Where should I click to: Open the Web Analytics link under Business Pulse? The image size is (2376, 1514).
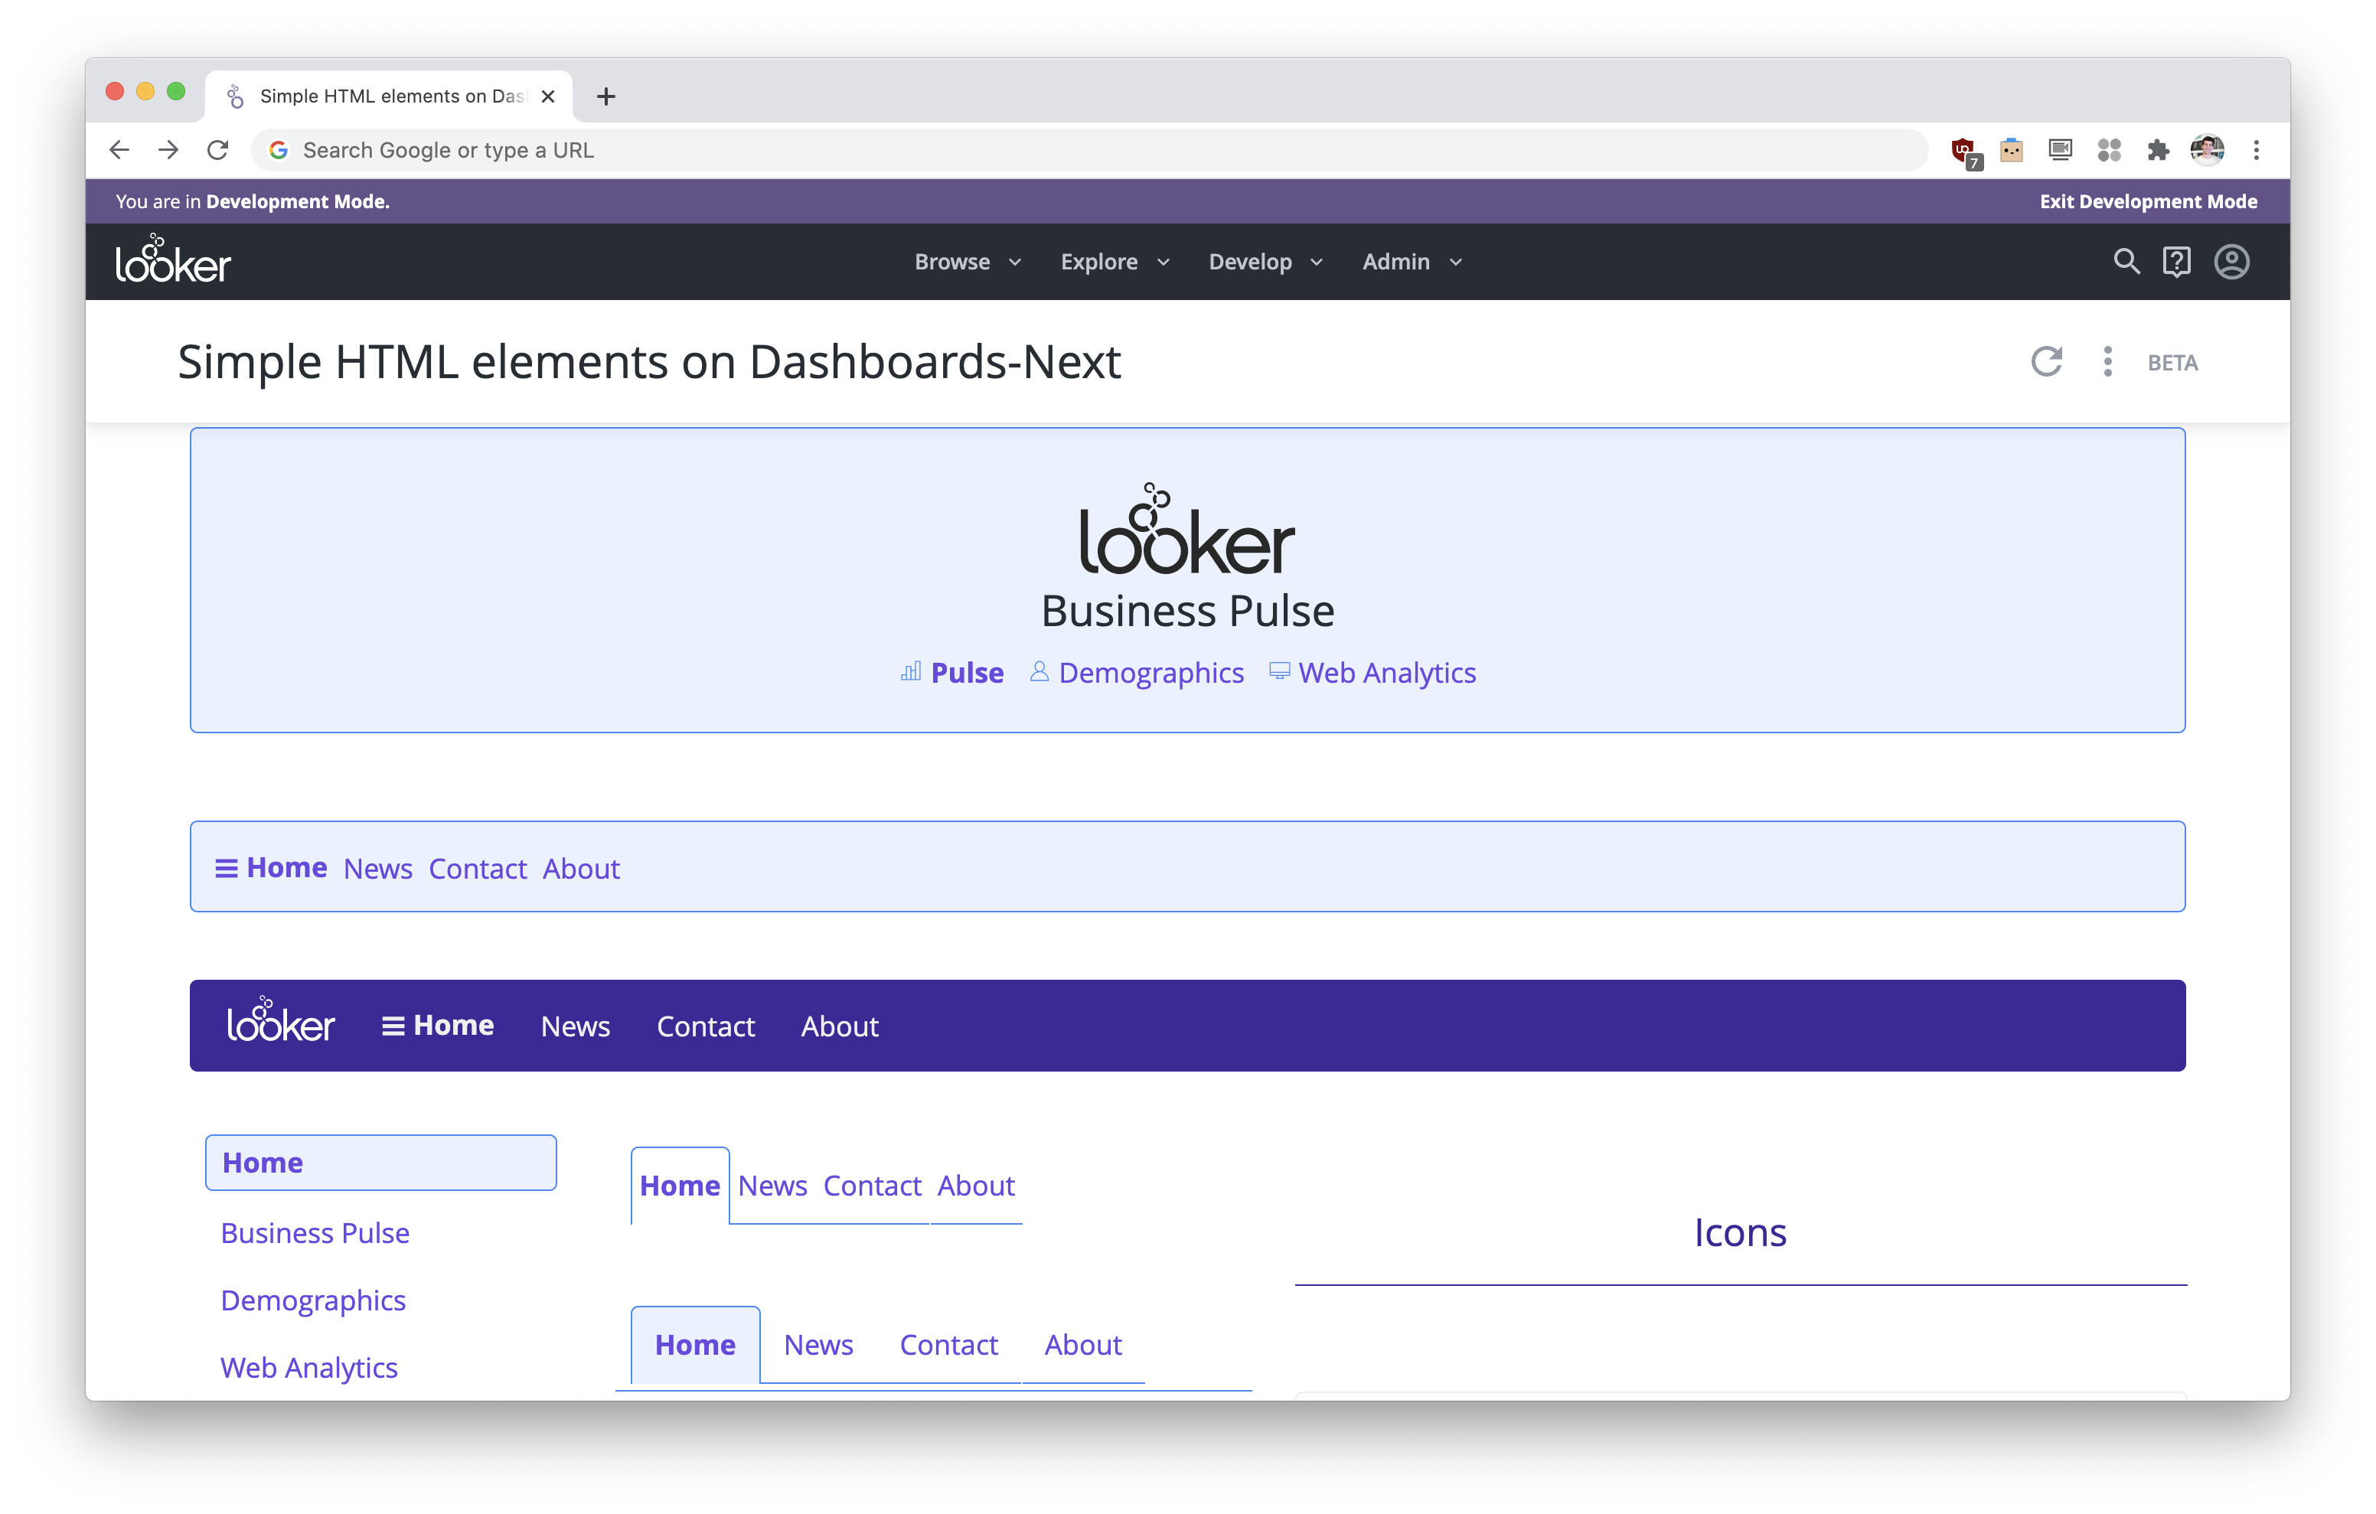coord(1385,673)
